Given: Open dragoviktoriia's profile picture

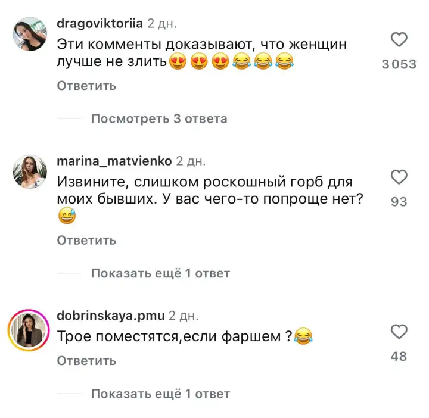Looking at the screenshot, I should [30, 34].
